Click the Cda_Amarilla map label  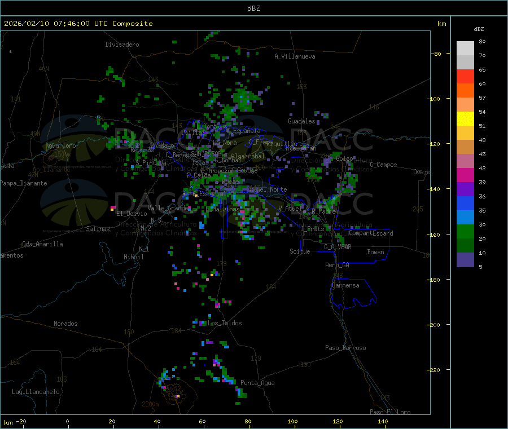(42, 244)
